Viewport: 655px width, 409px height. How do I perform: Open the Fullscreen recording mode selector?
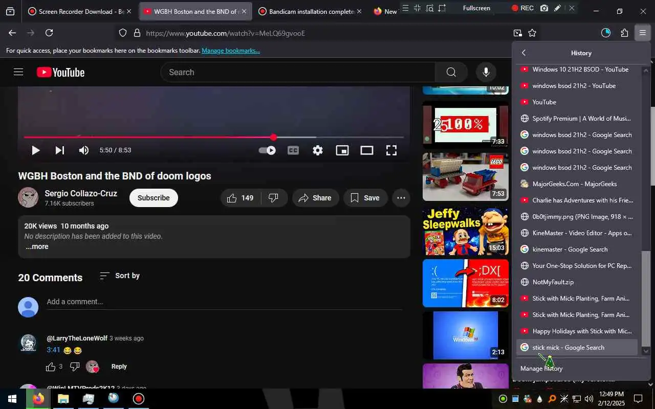(476, 8)
